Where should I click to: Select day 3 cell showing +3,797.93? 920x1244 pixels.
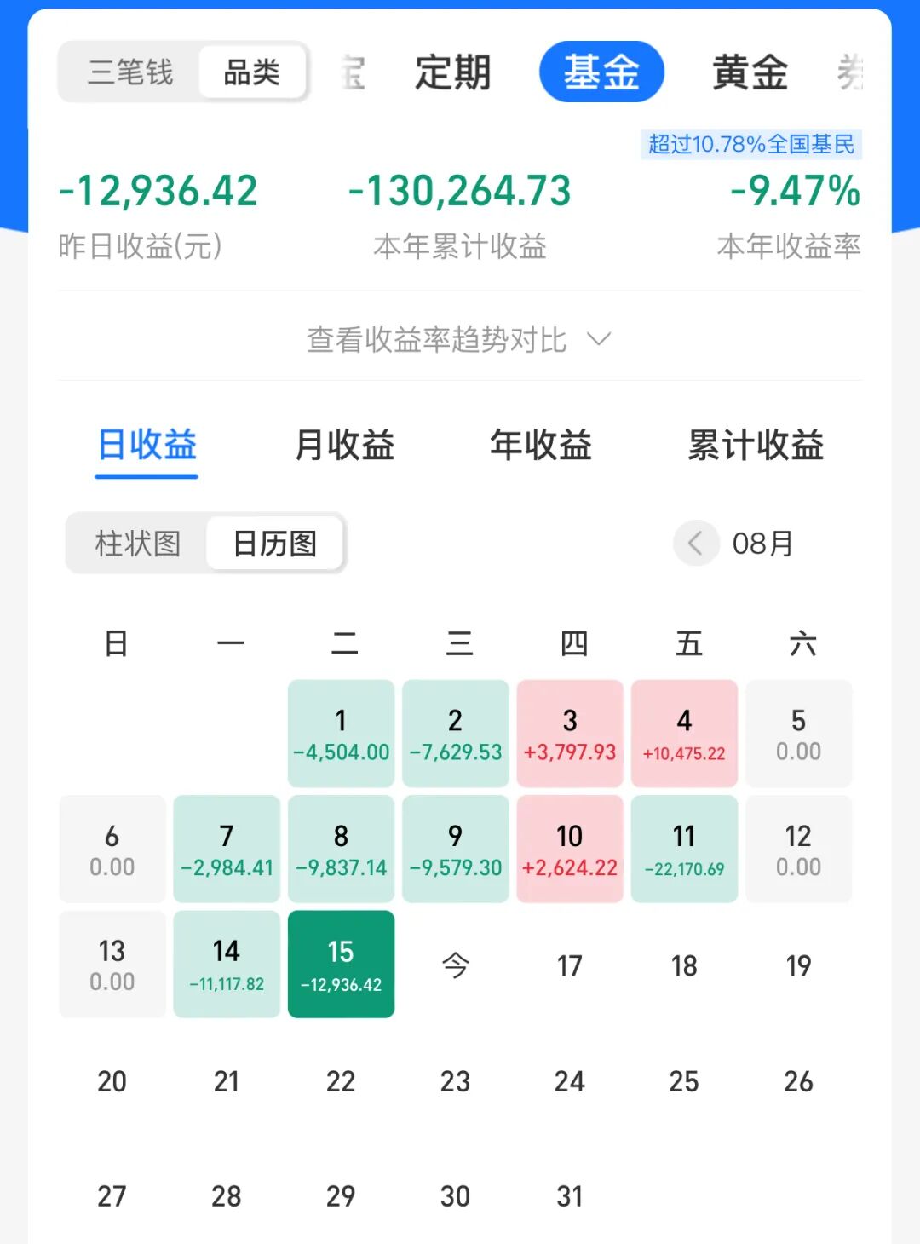point(570,734)
